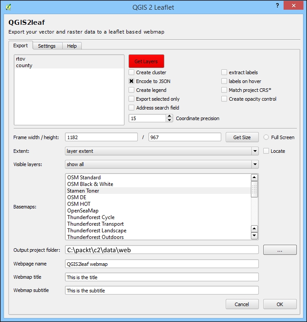
Task: Click the question mark help button
Action: 277,6
